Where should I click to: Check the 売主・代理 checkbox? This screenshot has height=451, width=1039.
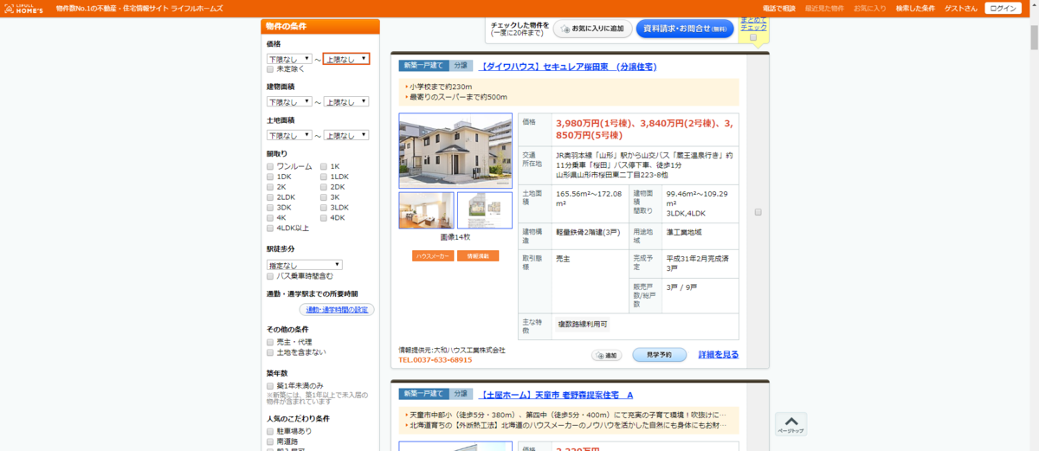point(271,342)
